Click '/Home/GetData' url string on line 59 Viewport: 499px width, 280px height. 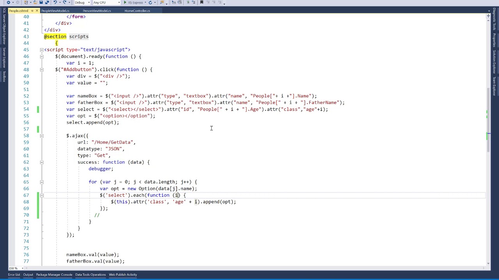tap(112, 142)
